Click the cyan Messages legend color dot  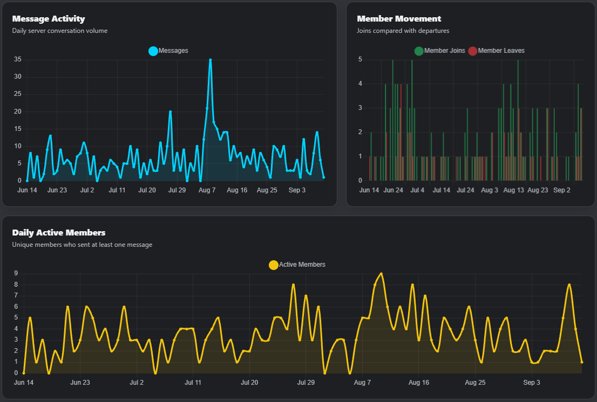[x=153, y=51]
